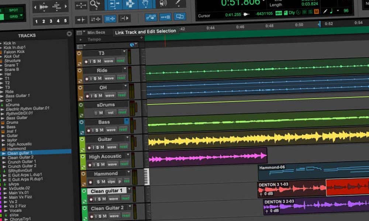Select the Pencil tool in edit tools
The image size is (369, 221).
pyautogui.click(x=178, y=3)
